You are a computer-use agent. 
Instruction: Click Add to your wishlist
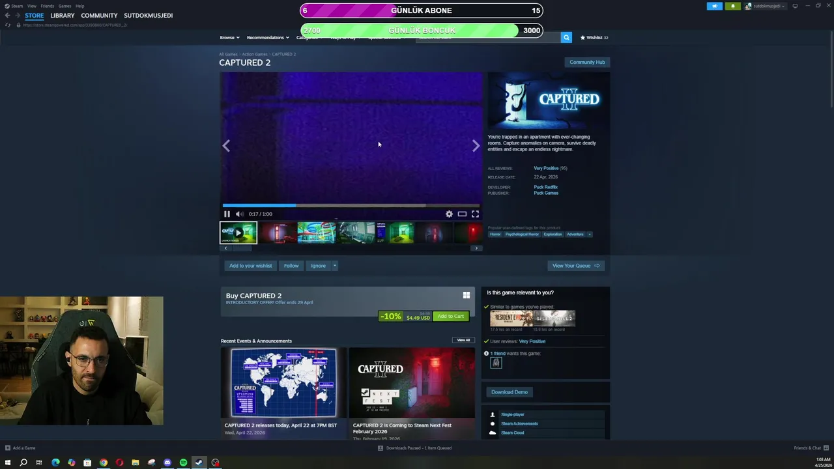250,266
